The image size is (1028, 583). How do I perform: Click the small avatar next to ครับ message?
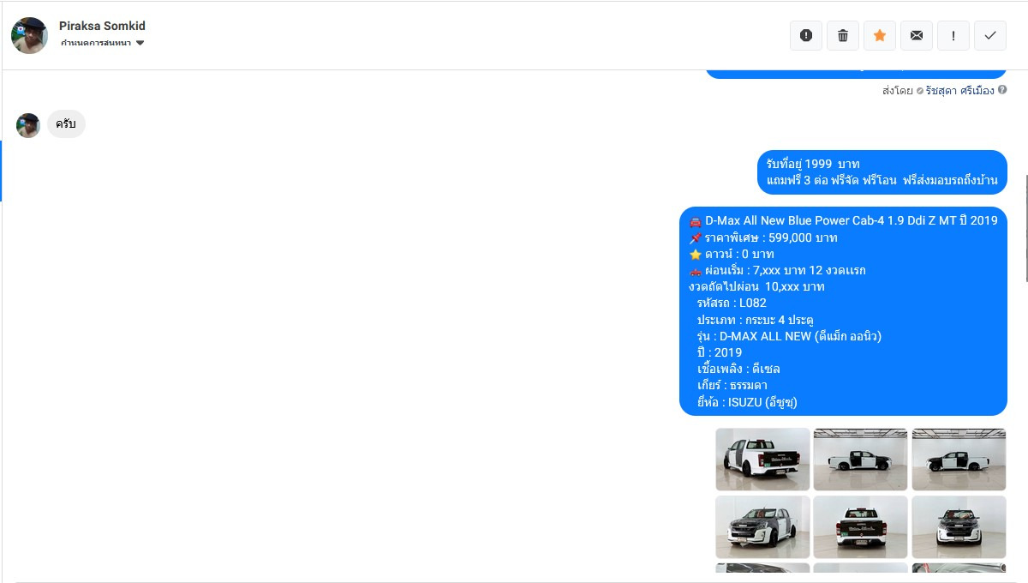[28, 125]
